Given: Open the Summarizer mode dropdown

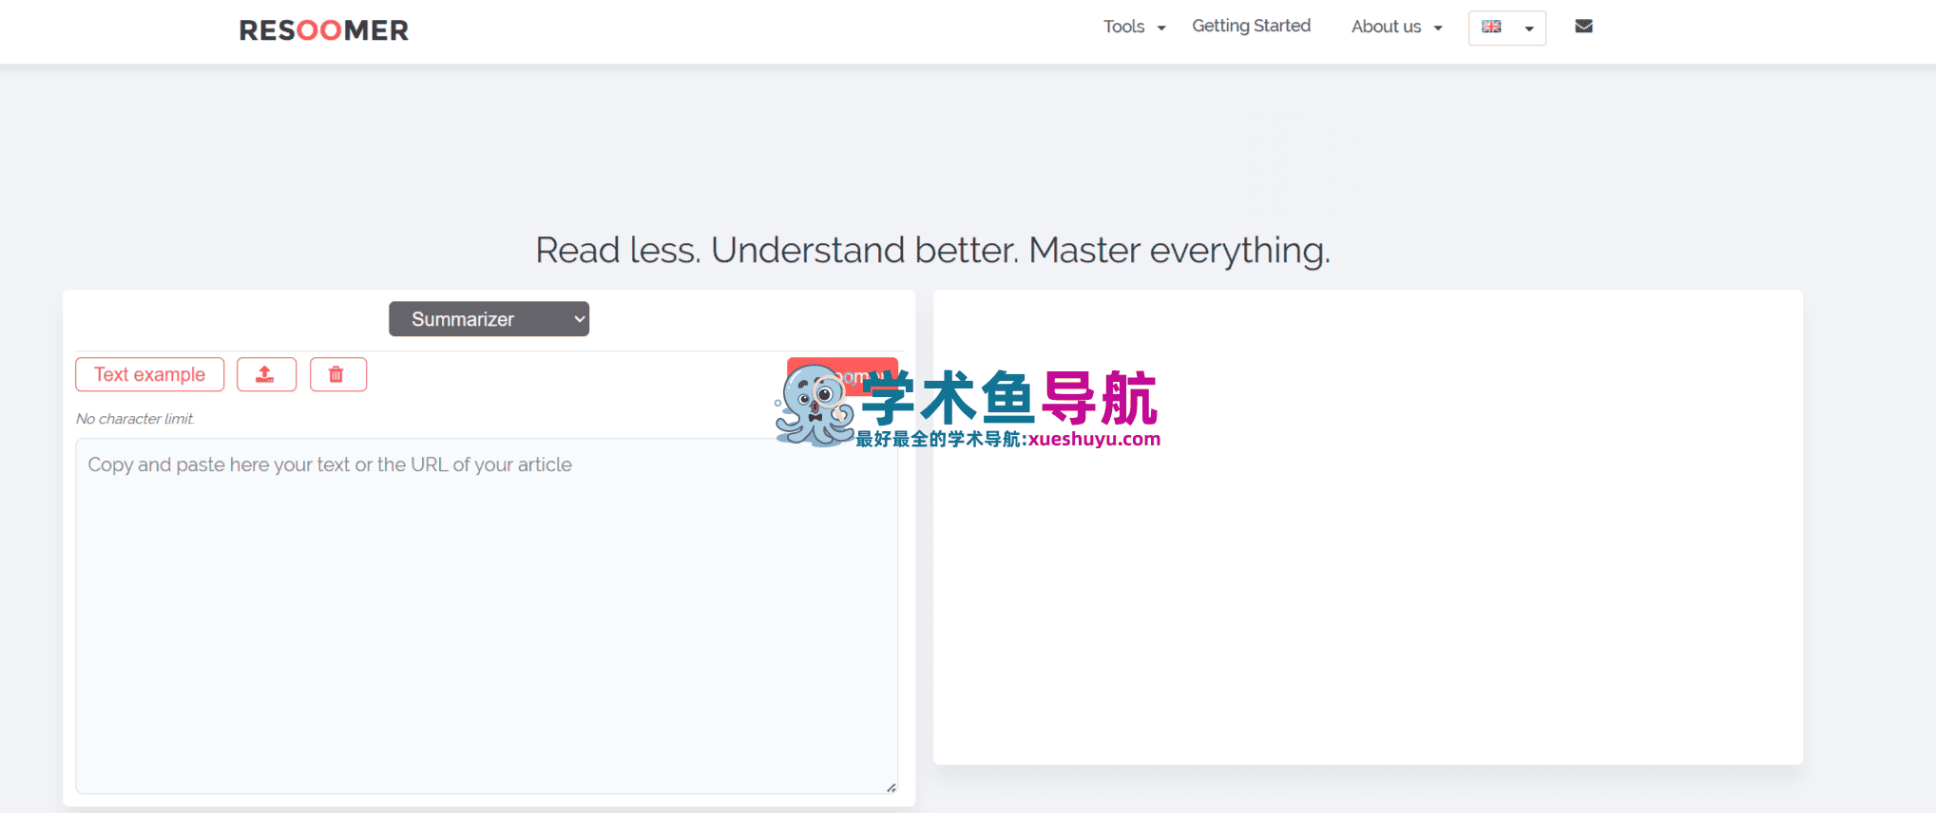Looking at the screenshot, I should click(489, 319).
